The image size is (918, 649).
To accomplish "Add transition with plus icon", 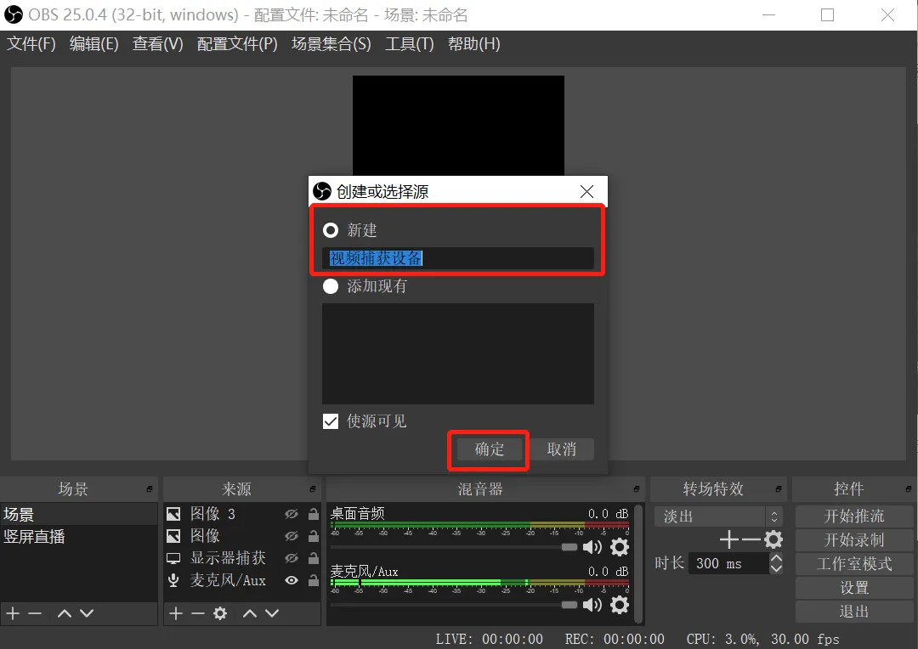I will tap(729, 539).
